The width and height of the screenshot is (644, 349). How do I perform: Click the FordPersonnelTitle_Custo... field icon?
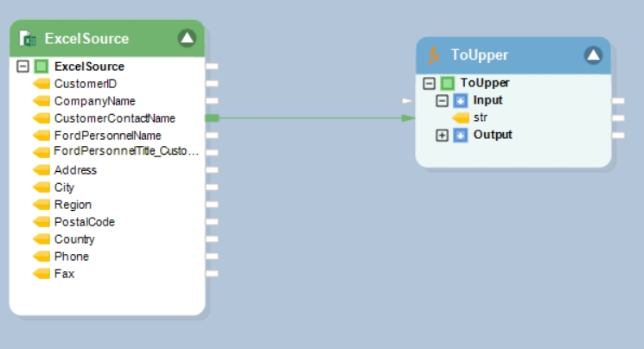point(41,152)
